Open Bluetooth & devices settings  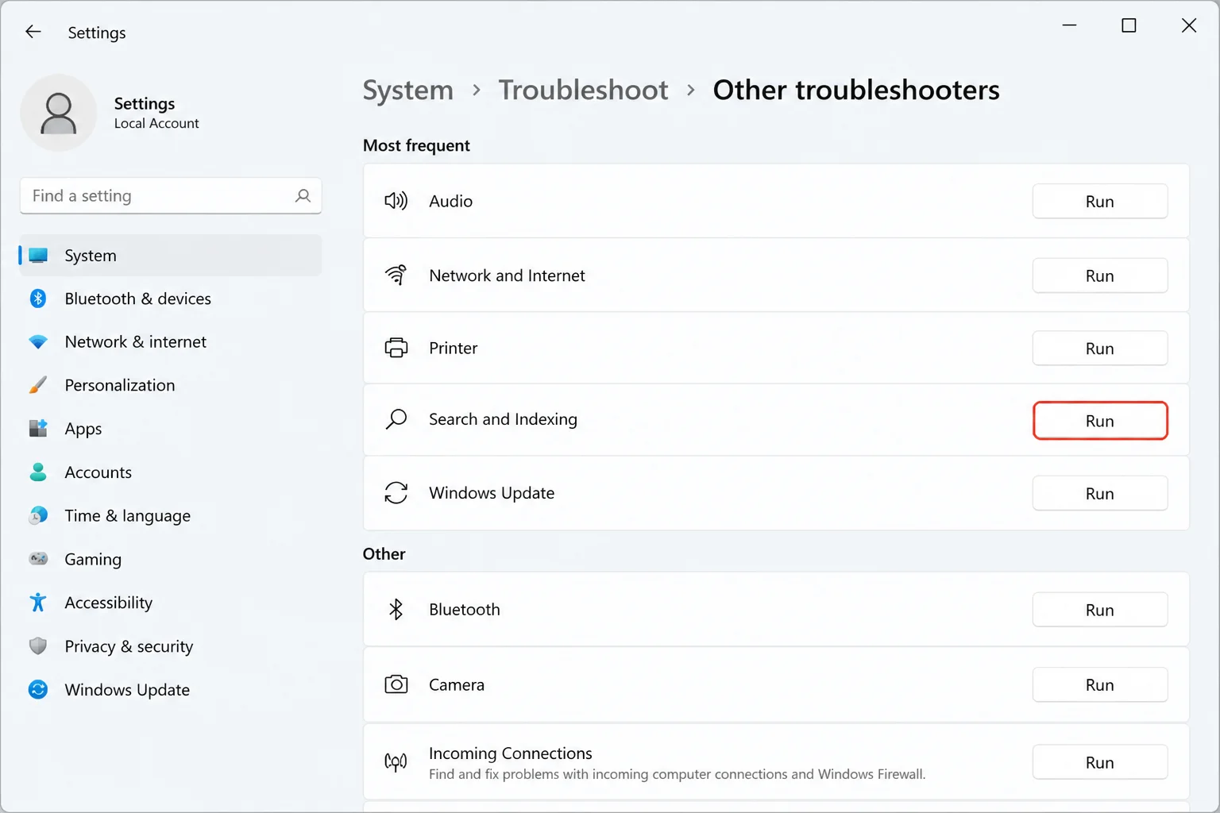pos(171,299)
